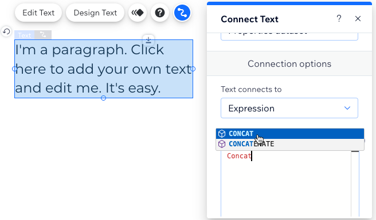The height and width of the screenshot is (220, 376).
Task: Click the small connect icon next to Text label
Action: tap(43, 35)
